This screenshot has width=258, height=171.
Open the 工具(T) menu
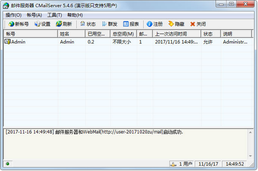tap(54, 15)
